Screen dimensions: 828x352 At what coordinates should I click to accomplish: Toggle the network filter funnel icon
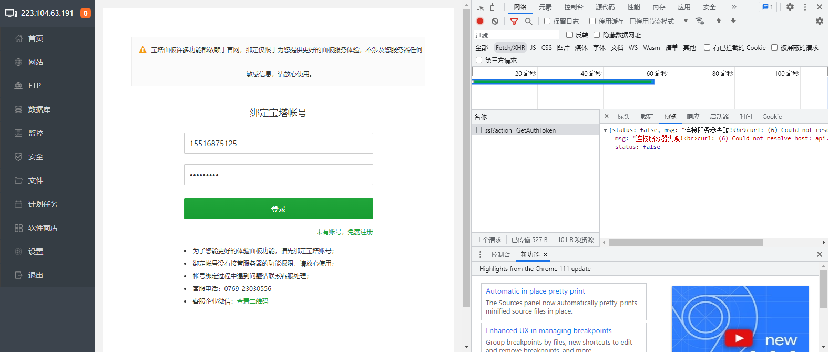click(514, 21)
